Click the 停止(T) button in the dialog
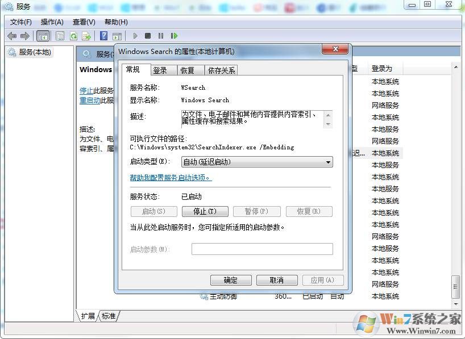This screenshot has width=465, height=339. pos(205,211)
